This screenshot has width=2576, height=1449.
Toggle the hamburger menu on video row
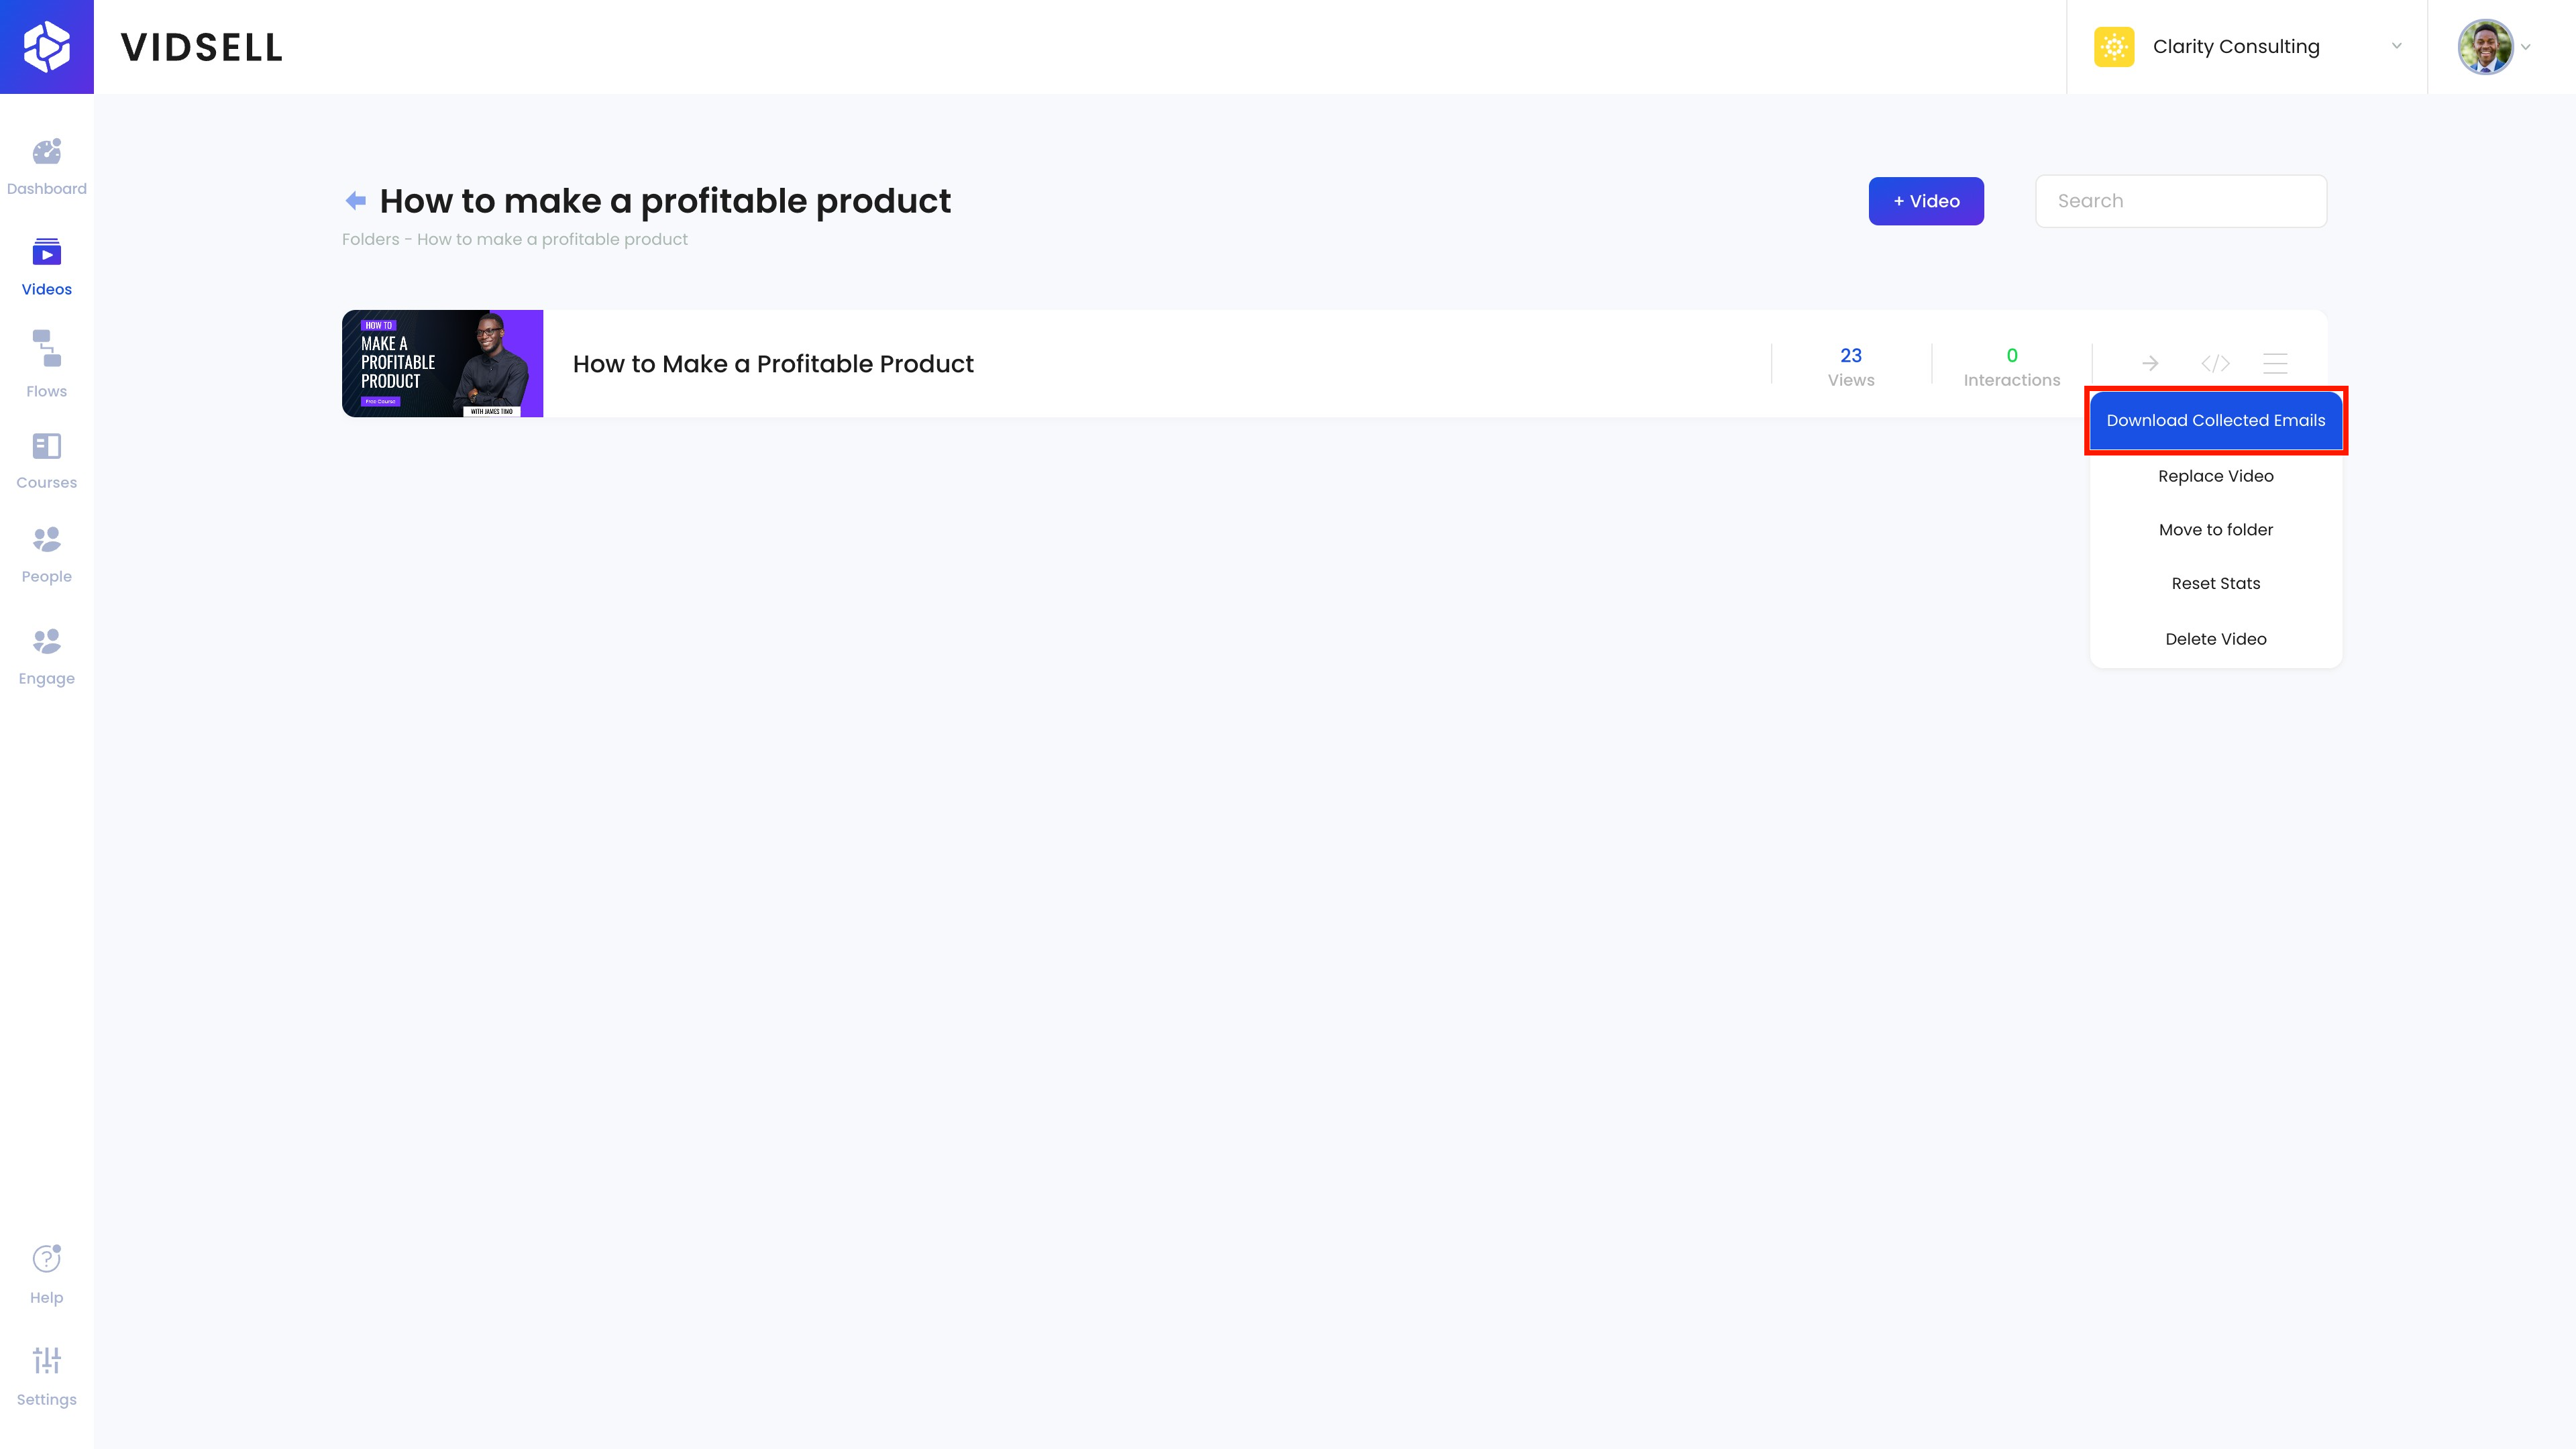coord(2275,363)
